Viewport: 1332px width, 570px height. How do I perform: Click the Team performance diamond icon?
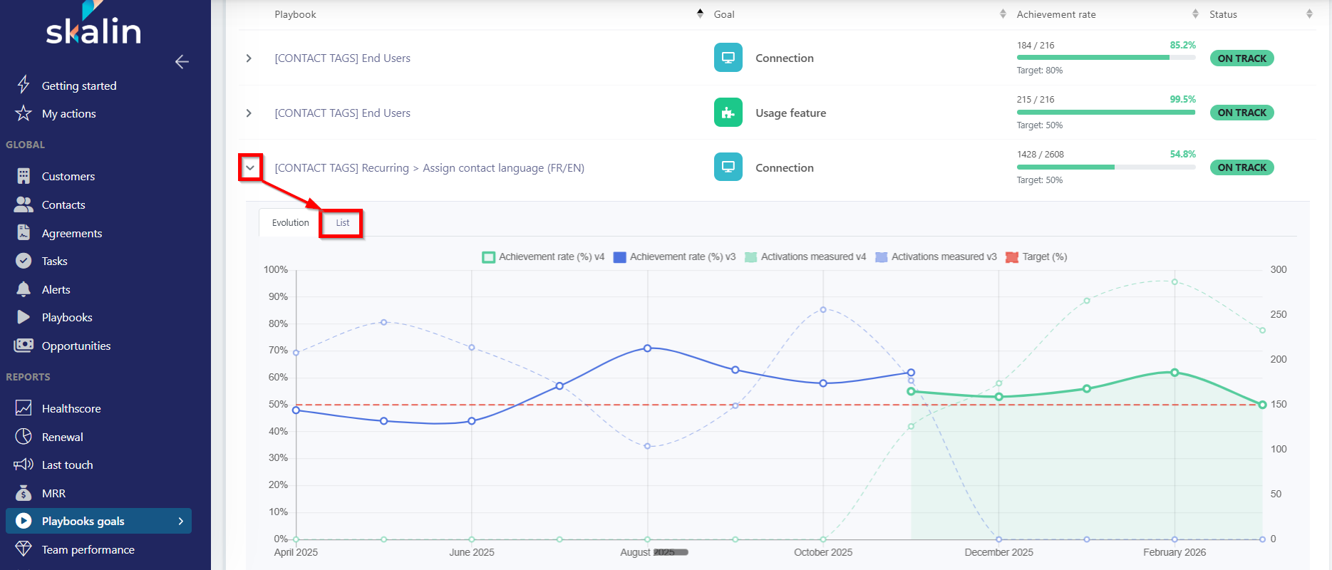click(24, 549)
